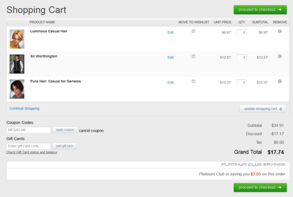
Task: Open Luminous Casual Hair product thumbnail
Action: coord(17,39)
